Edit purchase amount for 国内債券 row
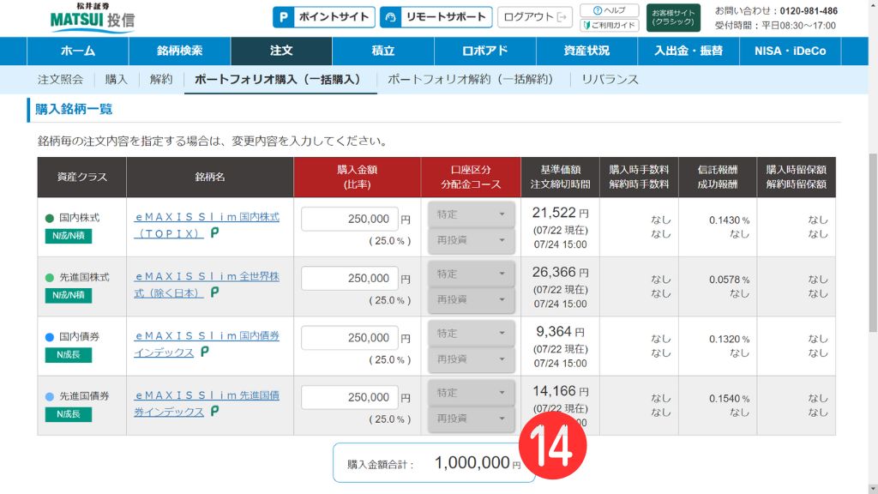878x494 pixels. [x=350, y=338]
